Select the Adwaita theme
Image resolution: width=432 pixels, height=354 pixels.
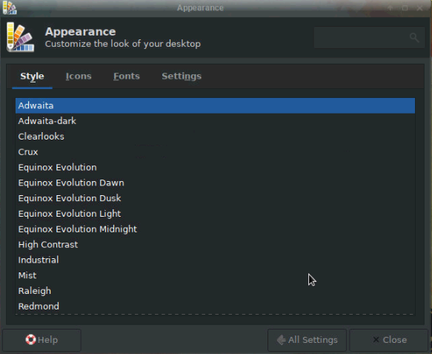coord(215,105)
